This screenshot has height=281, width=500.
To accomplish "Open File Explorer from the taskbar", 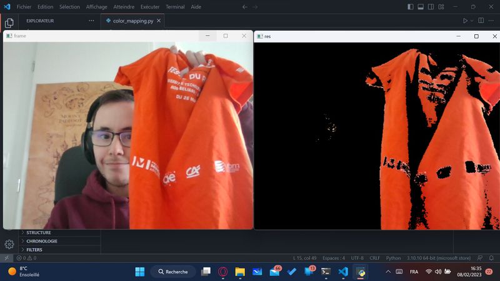I will tap(240, 272).
